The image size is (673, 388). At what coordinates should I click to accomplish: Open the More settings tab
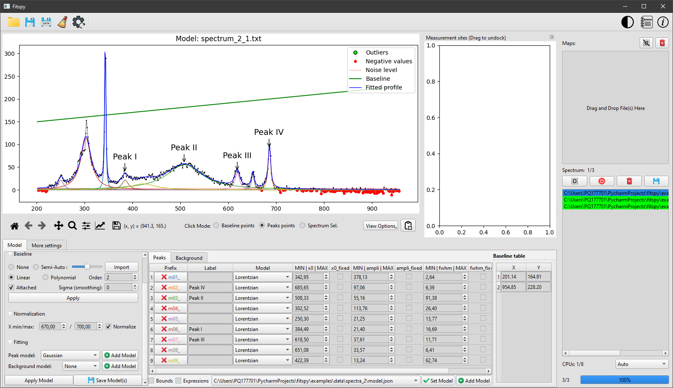[47, 245]
